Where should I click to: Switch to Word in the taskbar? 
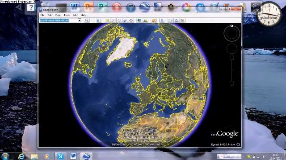pyautogui.click(x=73, y=156)
